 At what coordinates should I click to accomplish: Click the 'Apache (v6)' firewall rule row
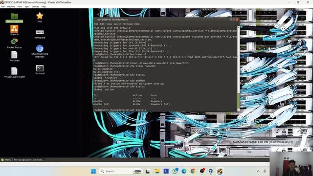coord(132,104)
